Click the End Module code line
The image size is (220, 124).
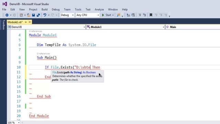[x=39, y=116]
